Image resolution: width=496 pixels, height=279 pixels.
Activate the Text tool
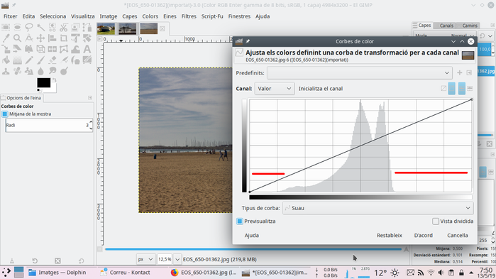pyautogui.click(x=87, y=49)
